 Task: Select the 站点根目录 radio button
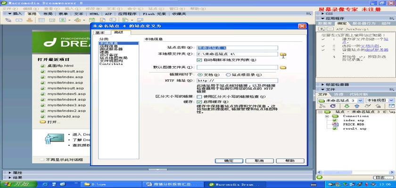pos(228,75)
